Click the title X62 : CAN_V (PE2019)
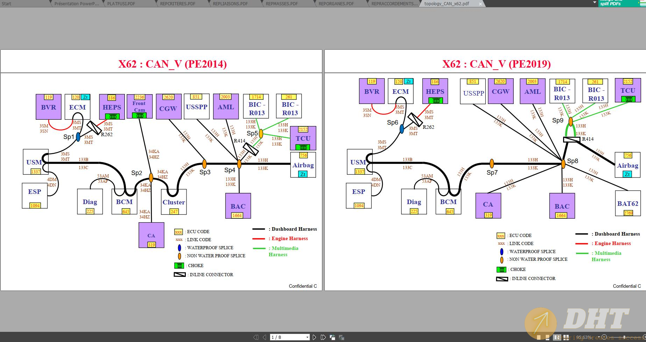 pyautogui.click(x=496, y=64)
